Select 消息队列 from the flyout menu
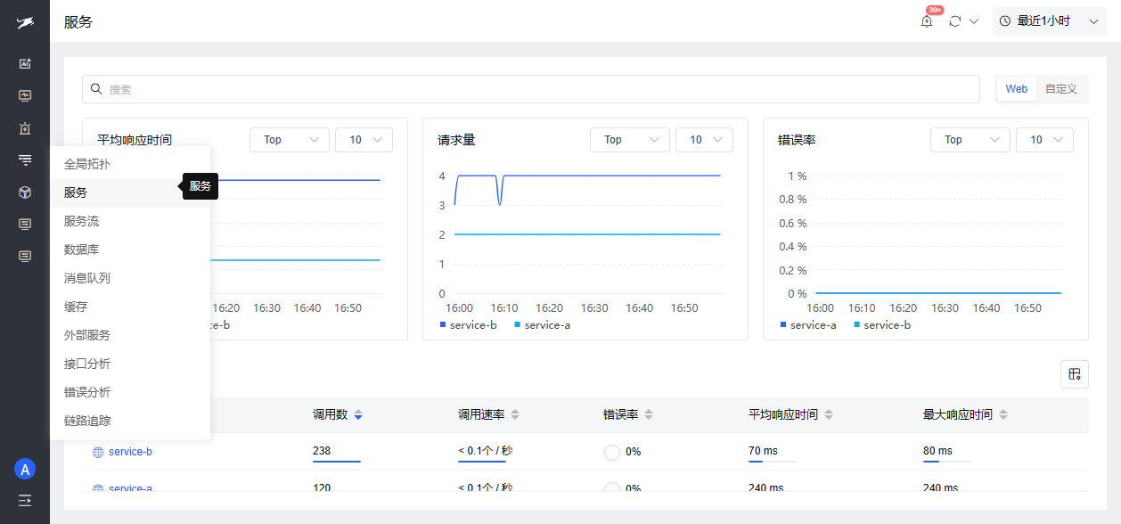The width and height of the screenshot is (1121, 524). 130,278
